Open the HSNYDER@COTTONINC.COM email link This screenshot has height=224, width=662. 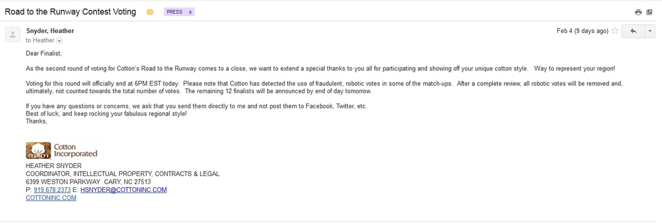[x=124, y=190]
